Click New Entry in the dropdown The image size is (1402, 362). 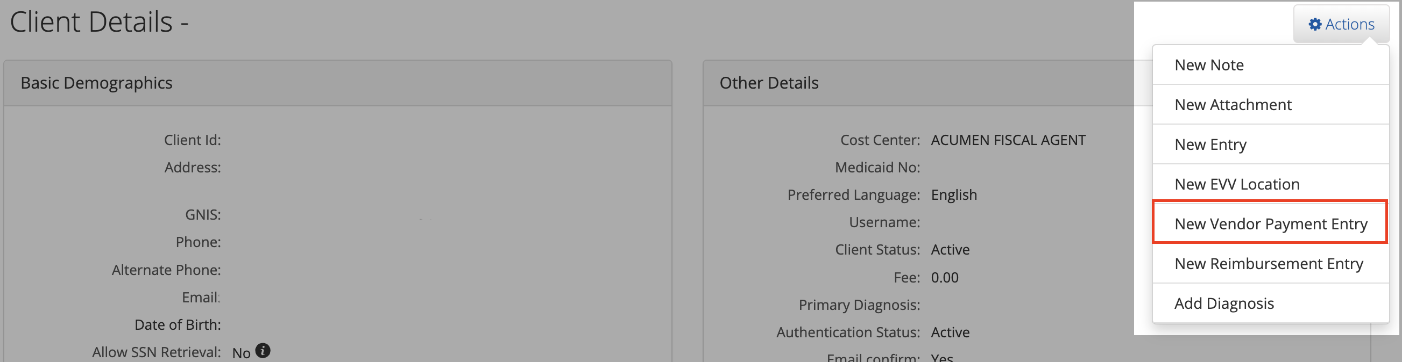pos(1210,144)
